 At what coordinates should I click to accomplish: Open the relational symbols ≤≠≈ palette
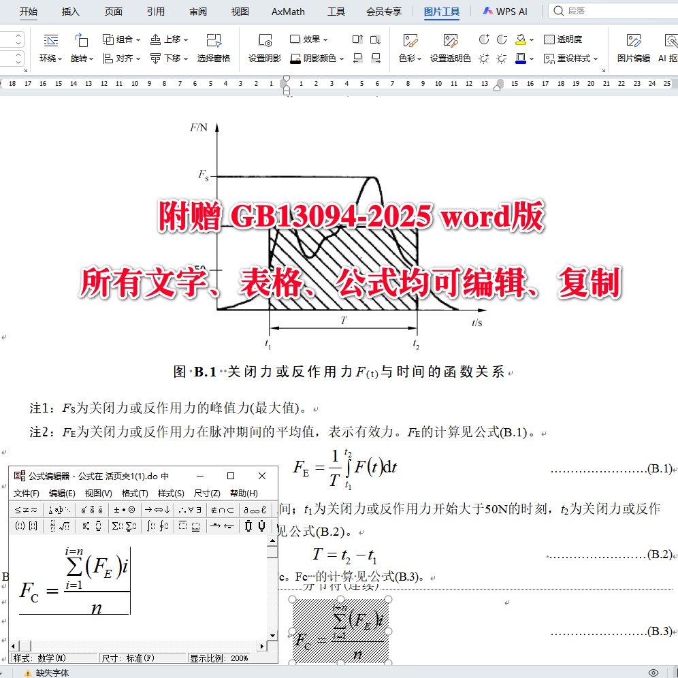pos(25,510)
